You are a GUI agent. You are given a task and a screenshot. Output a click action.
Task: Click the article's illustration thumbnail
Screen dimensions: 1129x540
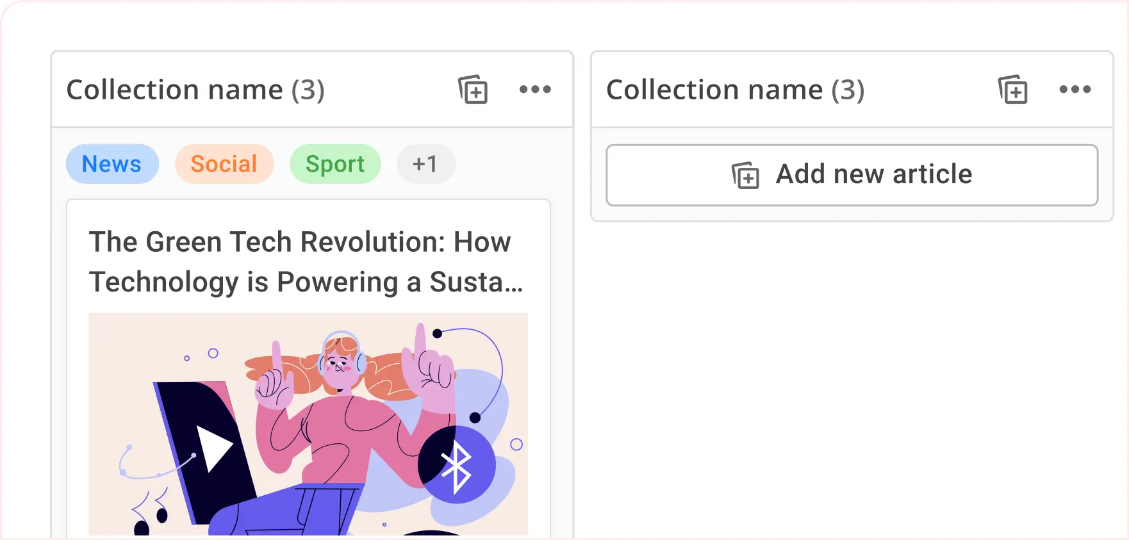click(309, 423)
